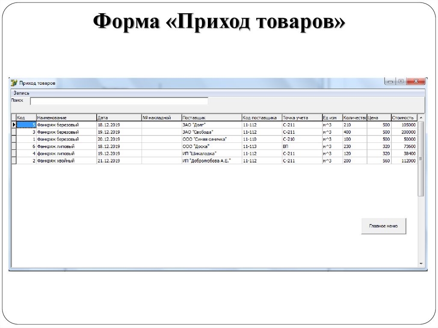Click the cost cell 73600
Image resolution: width=438 pixels, height=328 pixels.
(404, 146)
